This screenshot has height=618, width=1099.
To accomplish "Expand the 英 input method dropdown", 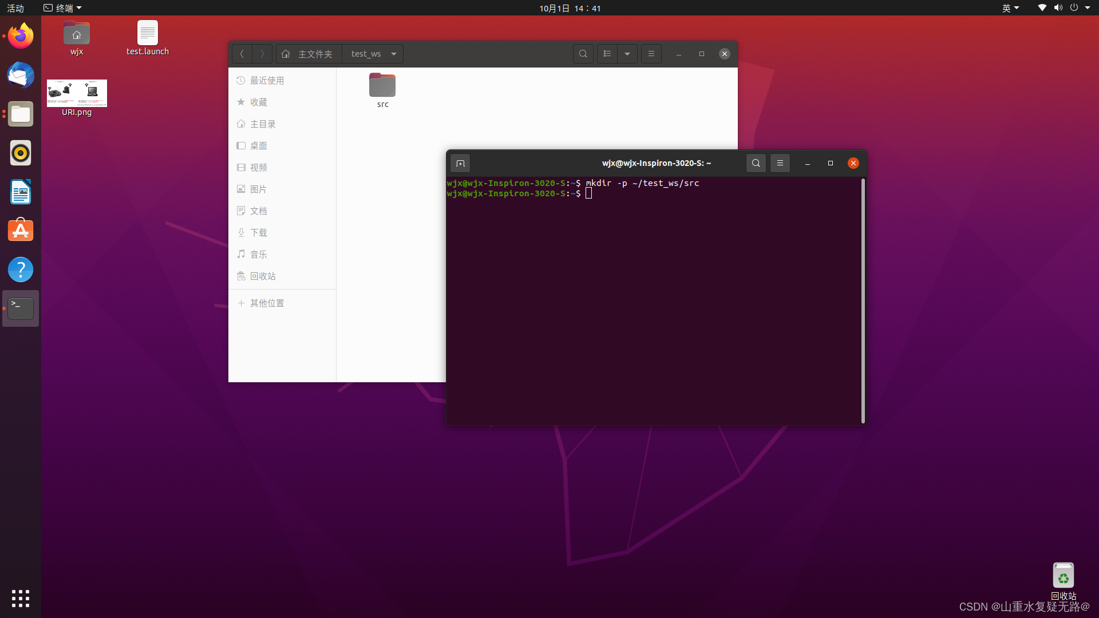I will point(1010,8).
